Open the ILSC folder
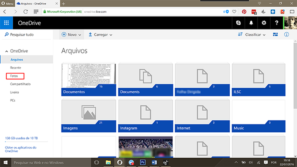297x167 pixels. point(259,80)
